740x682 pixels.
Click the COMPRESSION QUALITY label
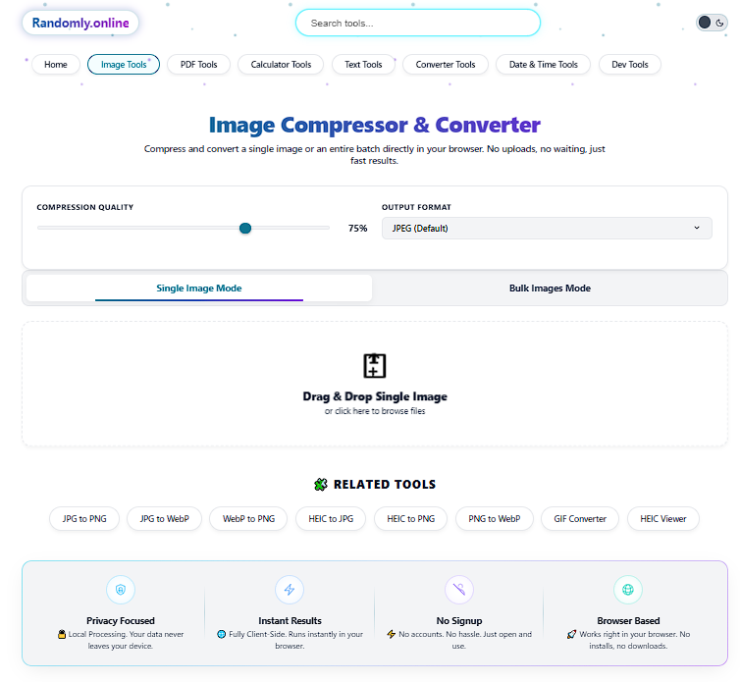point(85,207)
